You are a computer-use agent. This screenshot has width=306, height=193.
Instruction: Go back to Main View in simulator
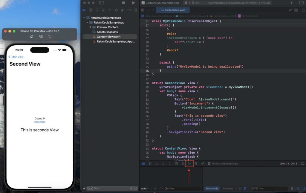coord(16,57)
